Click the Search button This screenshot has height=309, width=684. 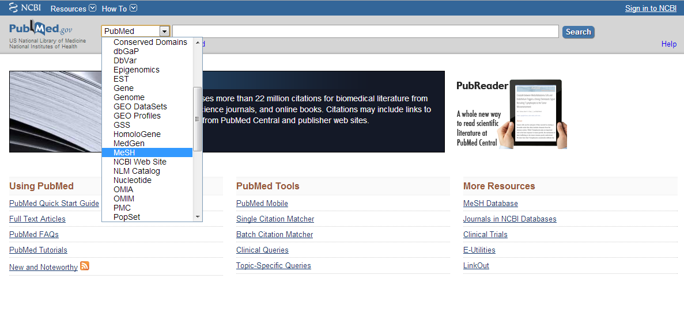pyautogui.click(x=578, y=32)
